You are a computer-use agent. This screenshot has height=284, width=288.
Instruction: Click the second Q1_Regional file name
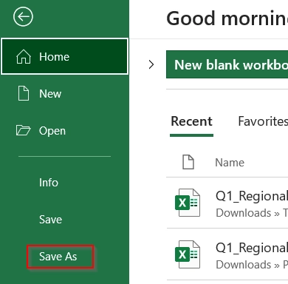pyautogui.click(x=252, y=248)
